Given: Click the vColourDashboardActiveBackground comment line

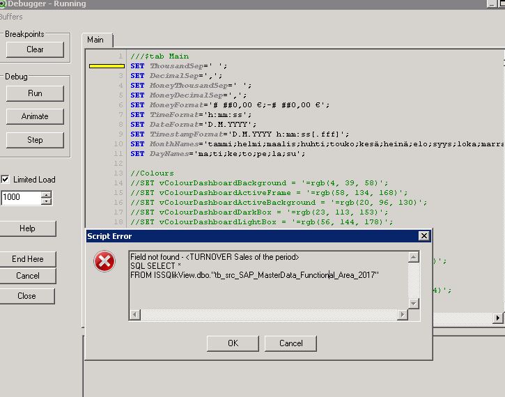Looking at the screenshot, I should (x=279, y=203).
